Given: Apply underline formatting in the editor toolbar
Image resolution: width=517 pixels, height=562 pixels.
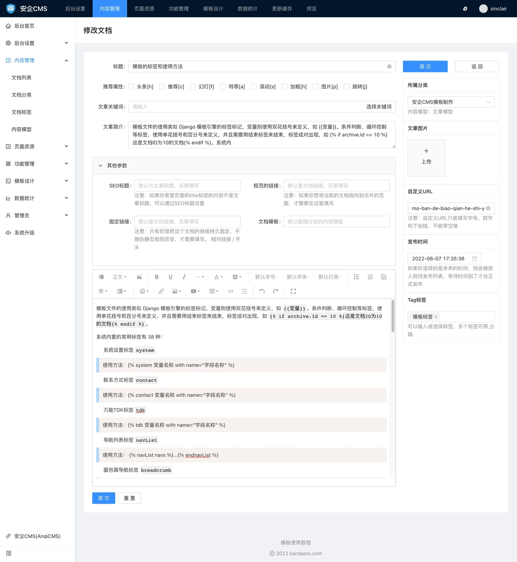Looking at the screenshot, I should click(170, 277).
